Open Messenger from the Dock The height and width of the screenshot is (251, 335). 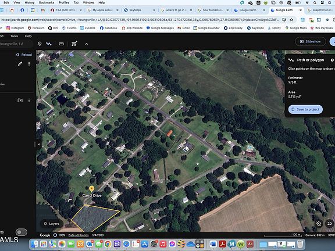172,244
